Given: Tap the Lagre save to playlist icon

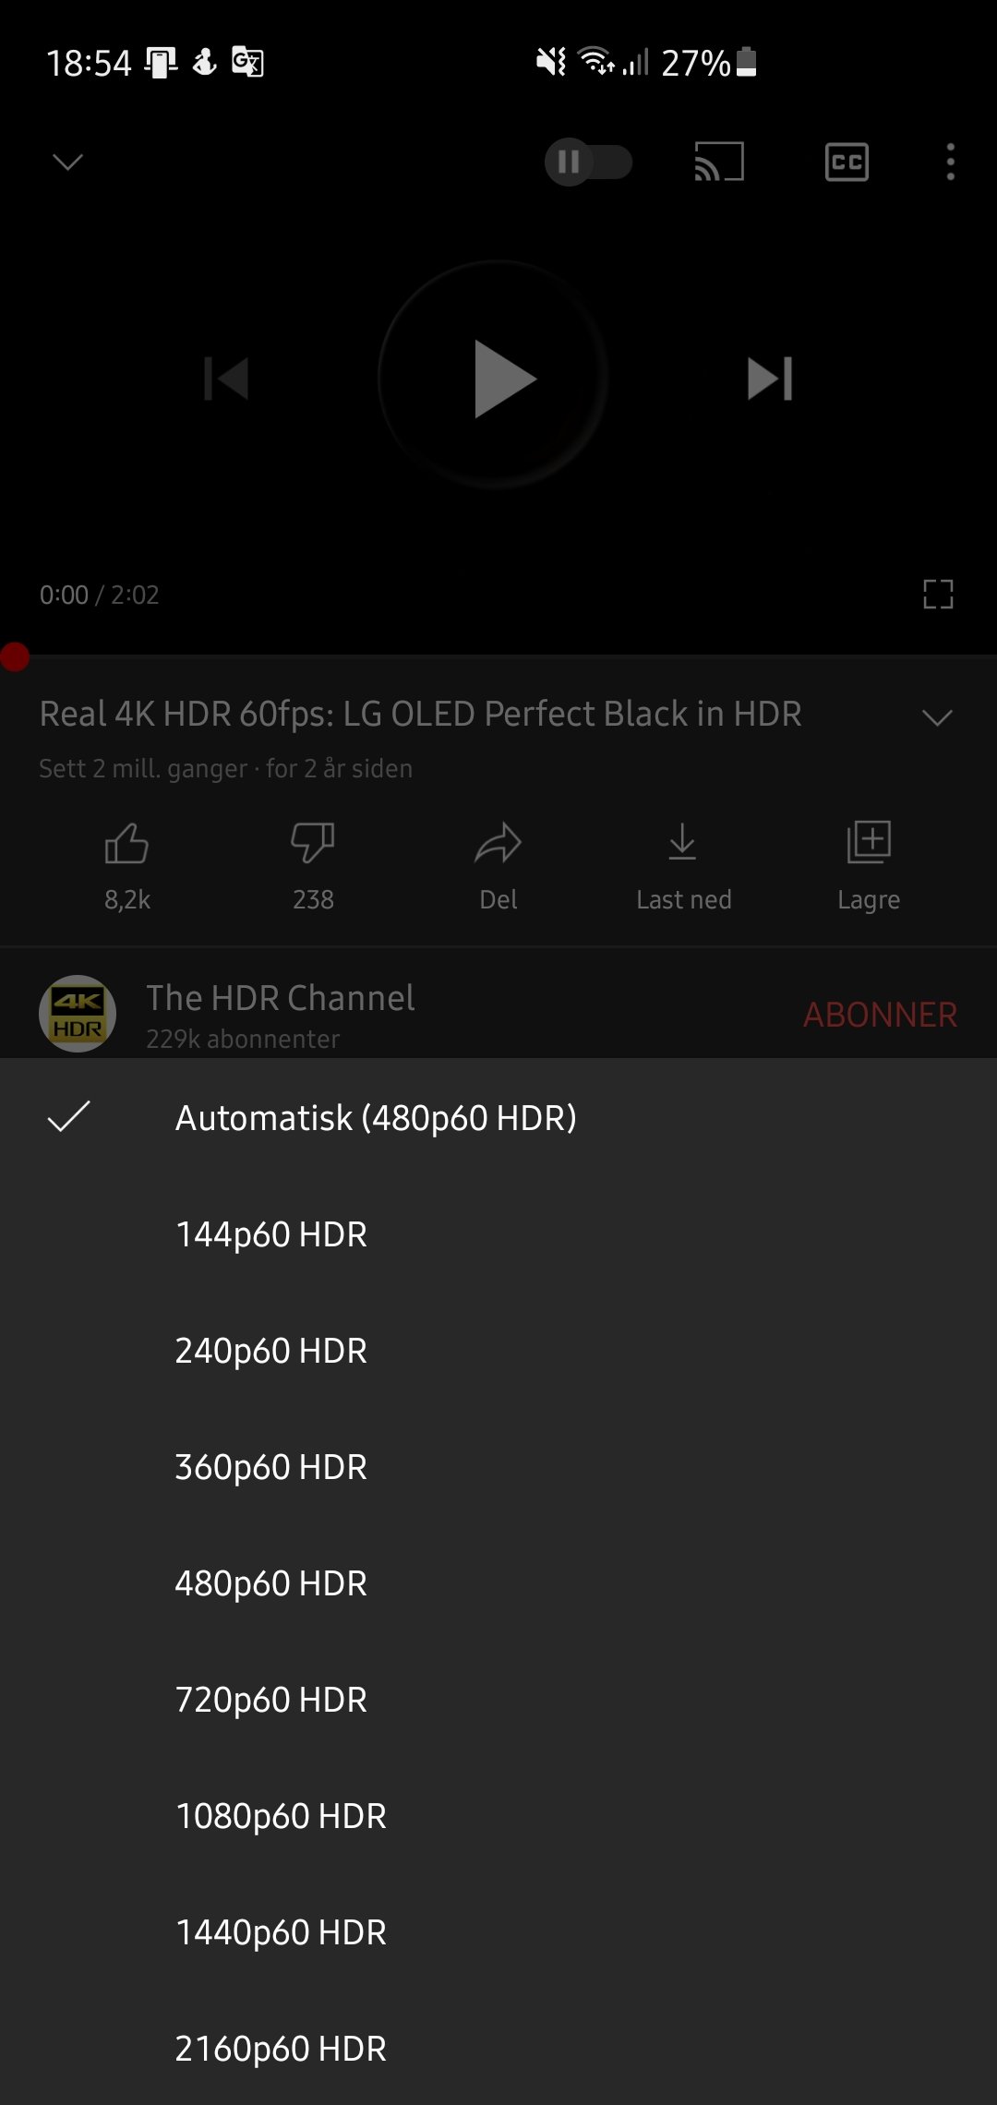Looking at the screenshot, I should point(869,841).
